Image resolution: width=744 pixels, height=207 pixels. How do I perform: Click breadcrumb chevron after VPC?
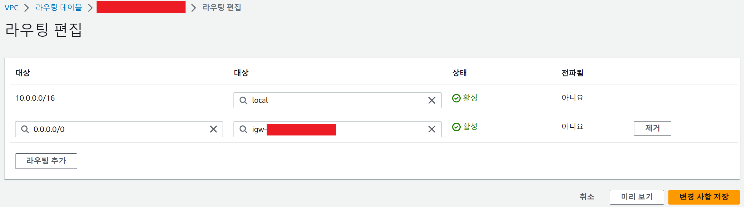pyautogui.click(x=27, y=8)
